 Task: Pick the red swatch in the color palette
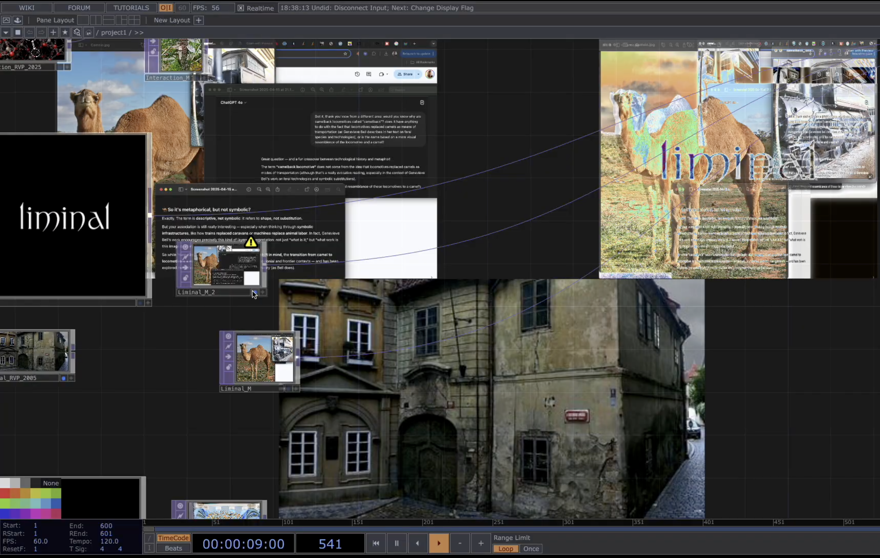point(5,494)
